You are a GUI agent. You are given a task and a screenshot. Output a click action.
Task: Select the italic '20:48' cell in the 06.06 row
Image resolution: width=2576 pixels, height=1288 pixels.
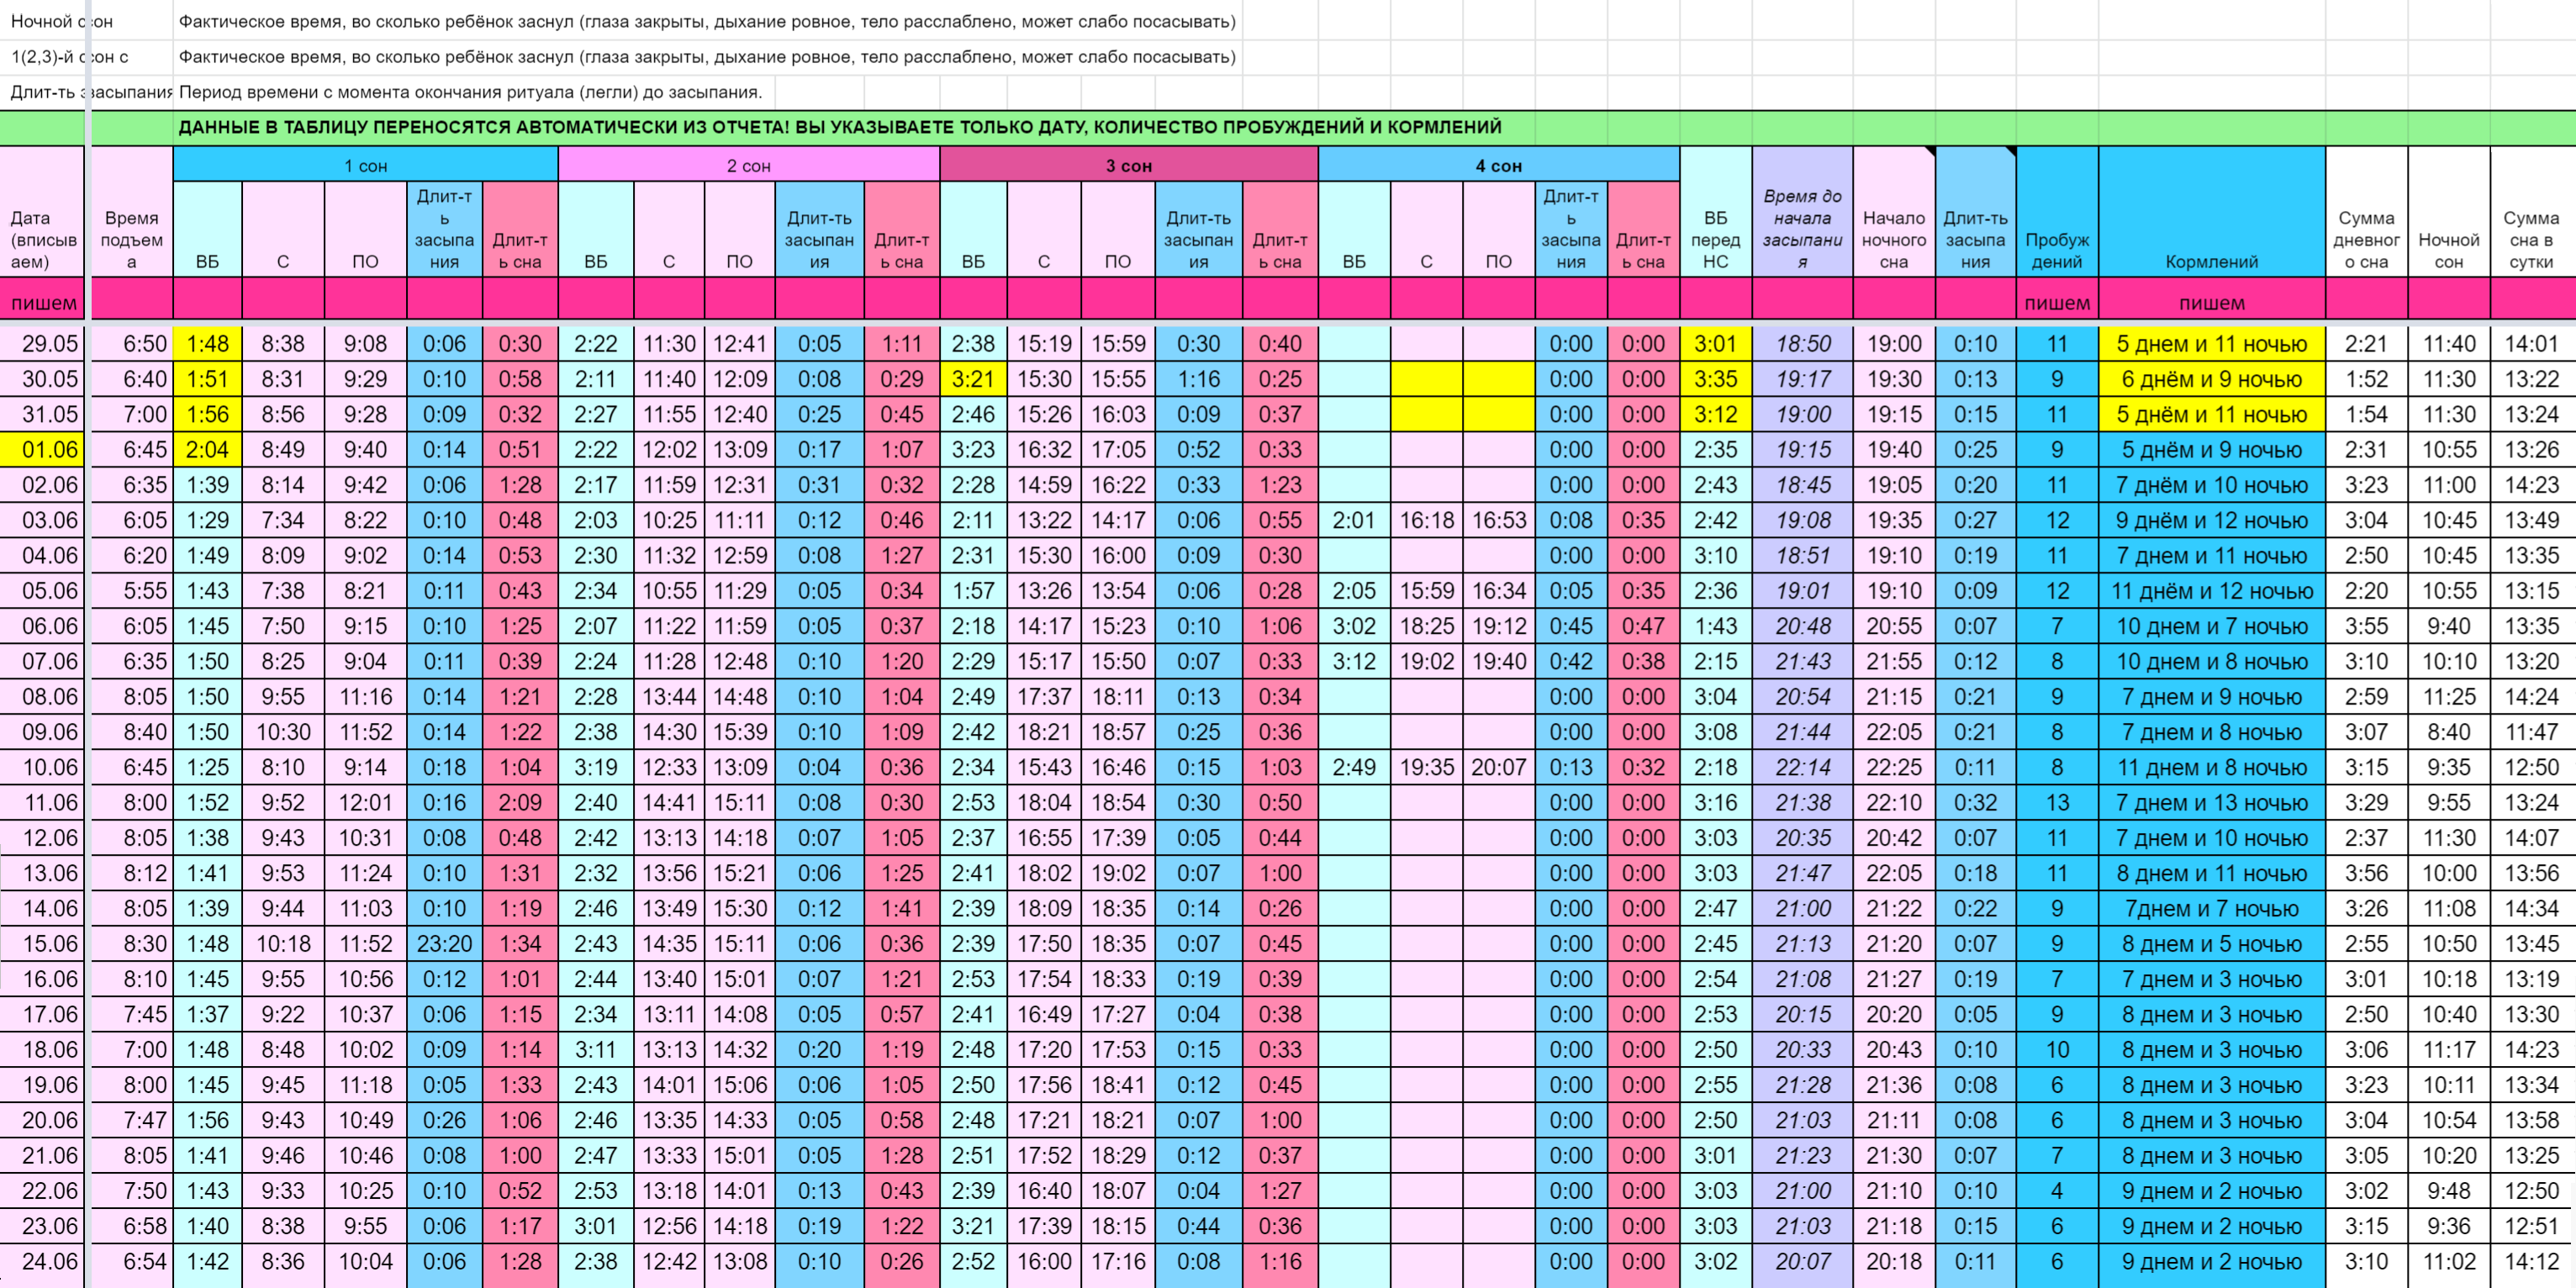(1802, 626)
